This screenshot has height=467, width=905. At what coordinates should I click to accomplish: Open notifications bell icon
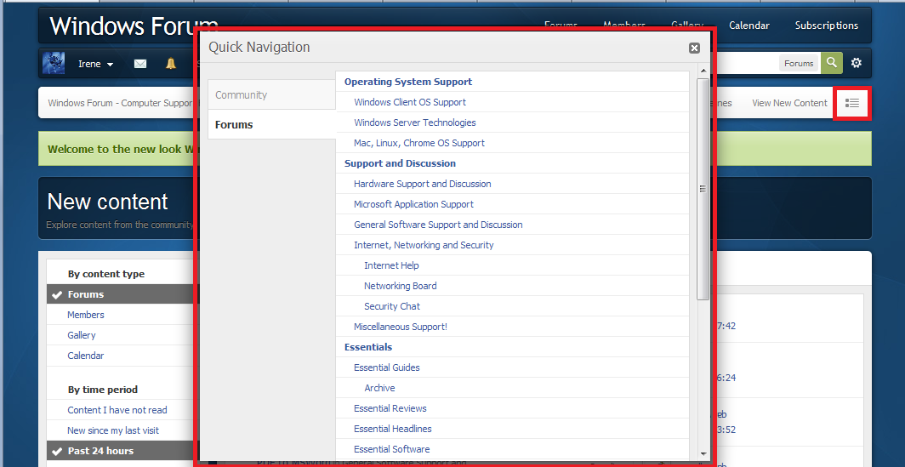click(x=171, y=64)
